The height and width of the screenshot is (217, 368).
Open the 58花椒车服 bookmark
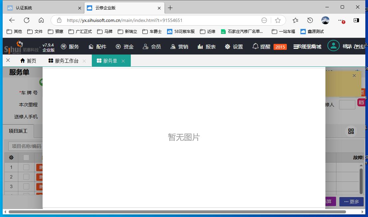click(181, 32)
